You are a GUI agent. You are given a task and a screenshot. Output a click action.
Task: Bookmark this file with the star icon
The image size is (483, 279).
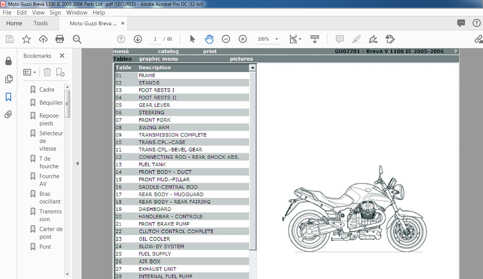point(26,39)
